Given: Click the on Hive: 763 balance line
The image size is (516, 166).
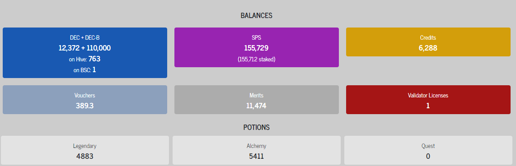Looking at the screenshot, I should pyautogui.click(x=85, y=59).
